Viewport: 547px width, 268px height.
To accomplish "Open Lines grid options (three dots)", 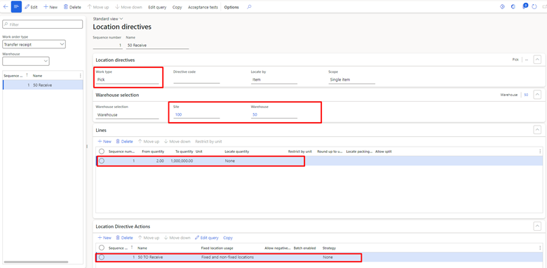I will pos(540,152).
